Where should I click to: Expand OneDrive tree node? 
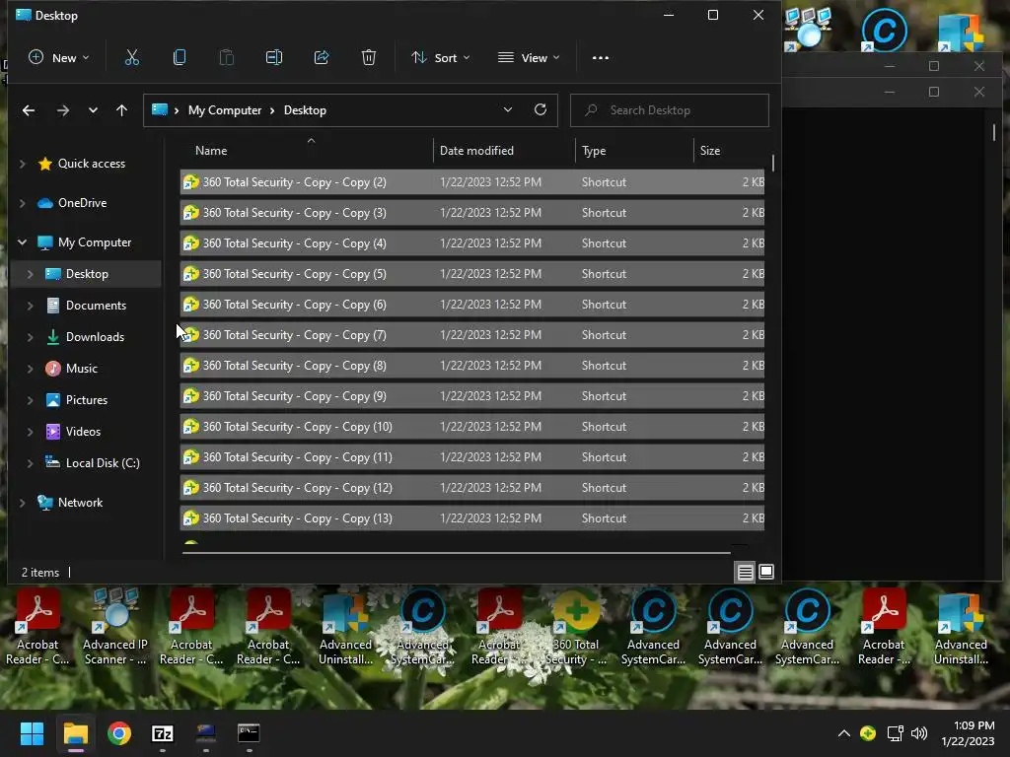[22, 203]
